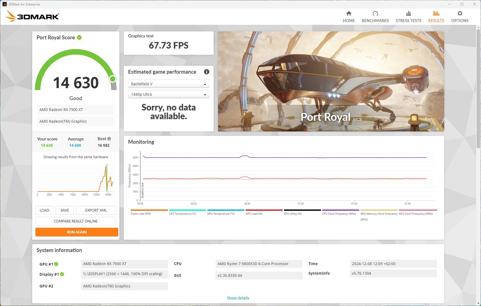This screenshot has height=306, width=481.
Task: Switch to Stress Tests tab
Action: pos(408,17)
